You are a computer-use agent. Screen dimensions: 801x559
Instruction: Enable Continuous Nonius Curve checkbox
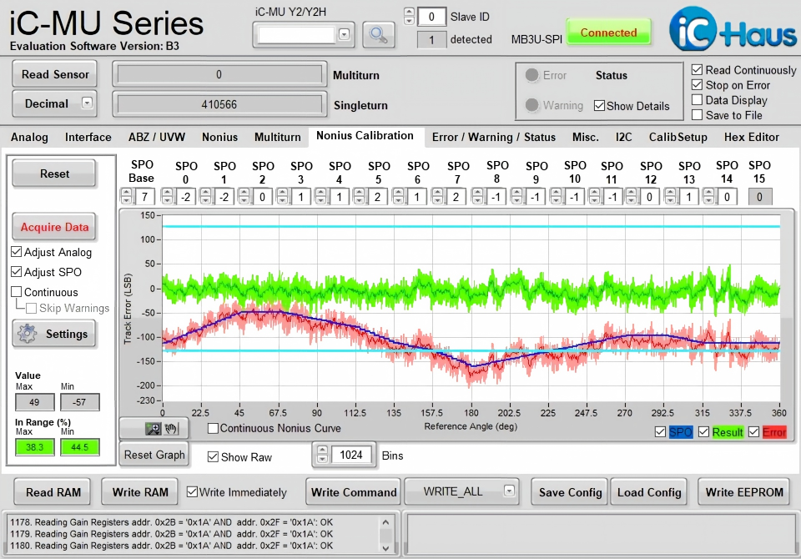pos(213,428)
